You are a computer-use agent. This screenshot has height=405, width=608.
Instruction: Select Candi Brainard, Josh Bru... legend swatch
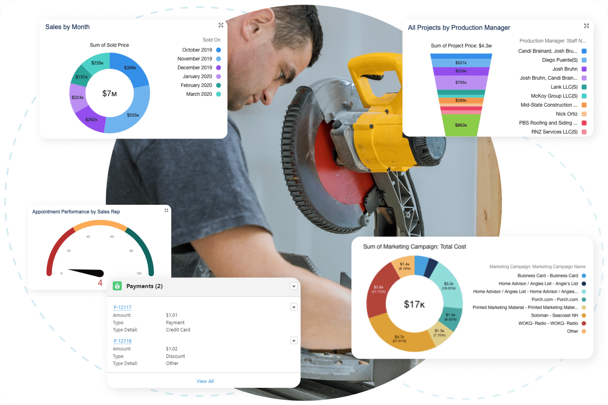click(584, 51)
